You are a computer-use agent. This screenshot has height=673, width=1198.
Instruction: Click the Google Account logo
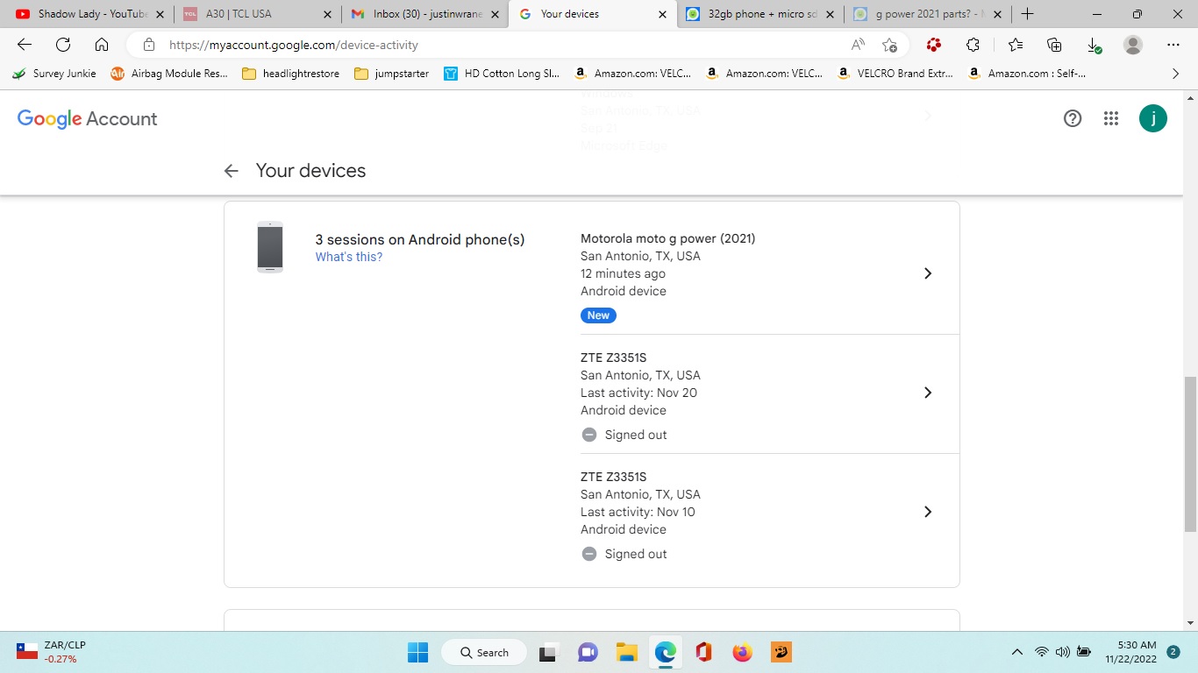click(87, 119)
